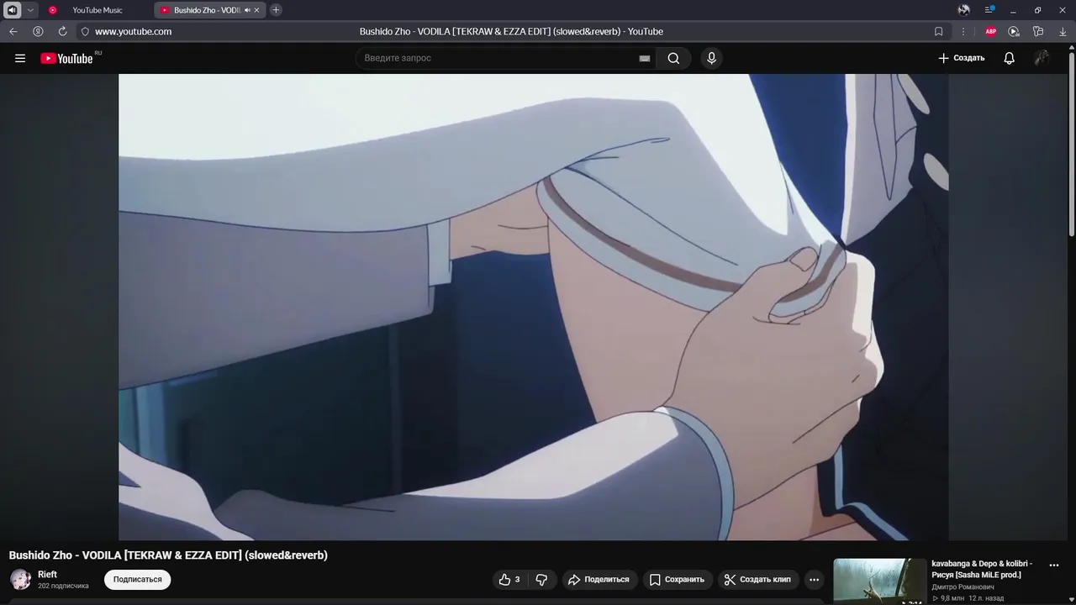Go to the YouTube home logo
This screenshot has width=1076, height=605.
[x=66, y=58]
